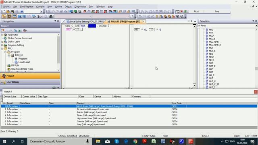The width and height of the screenshot is (258, 145).
Task: Select the User Library navigation button
Action: (30, 82)
